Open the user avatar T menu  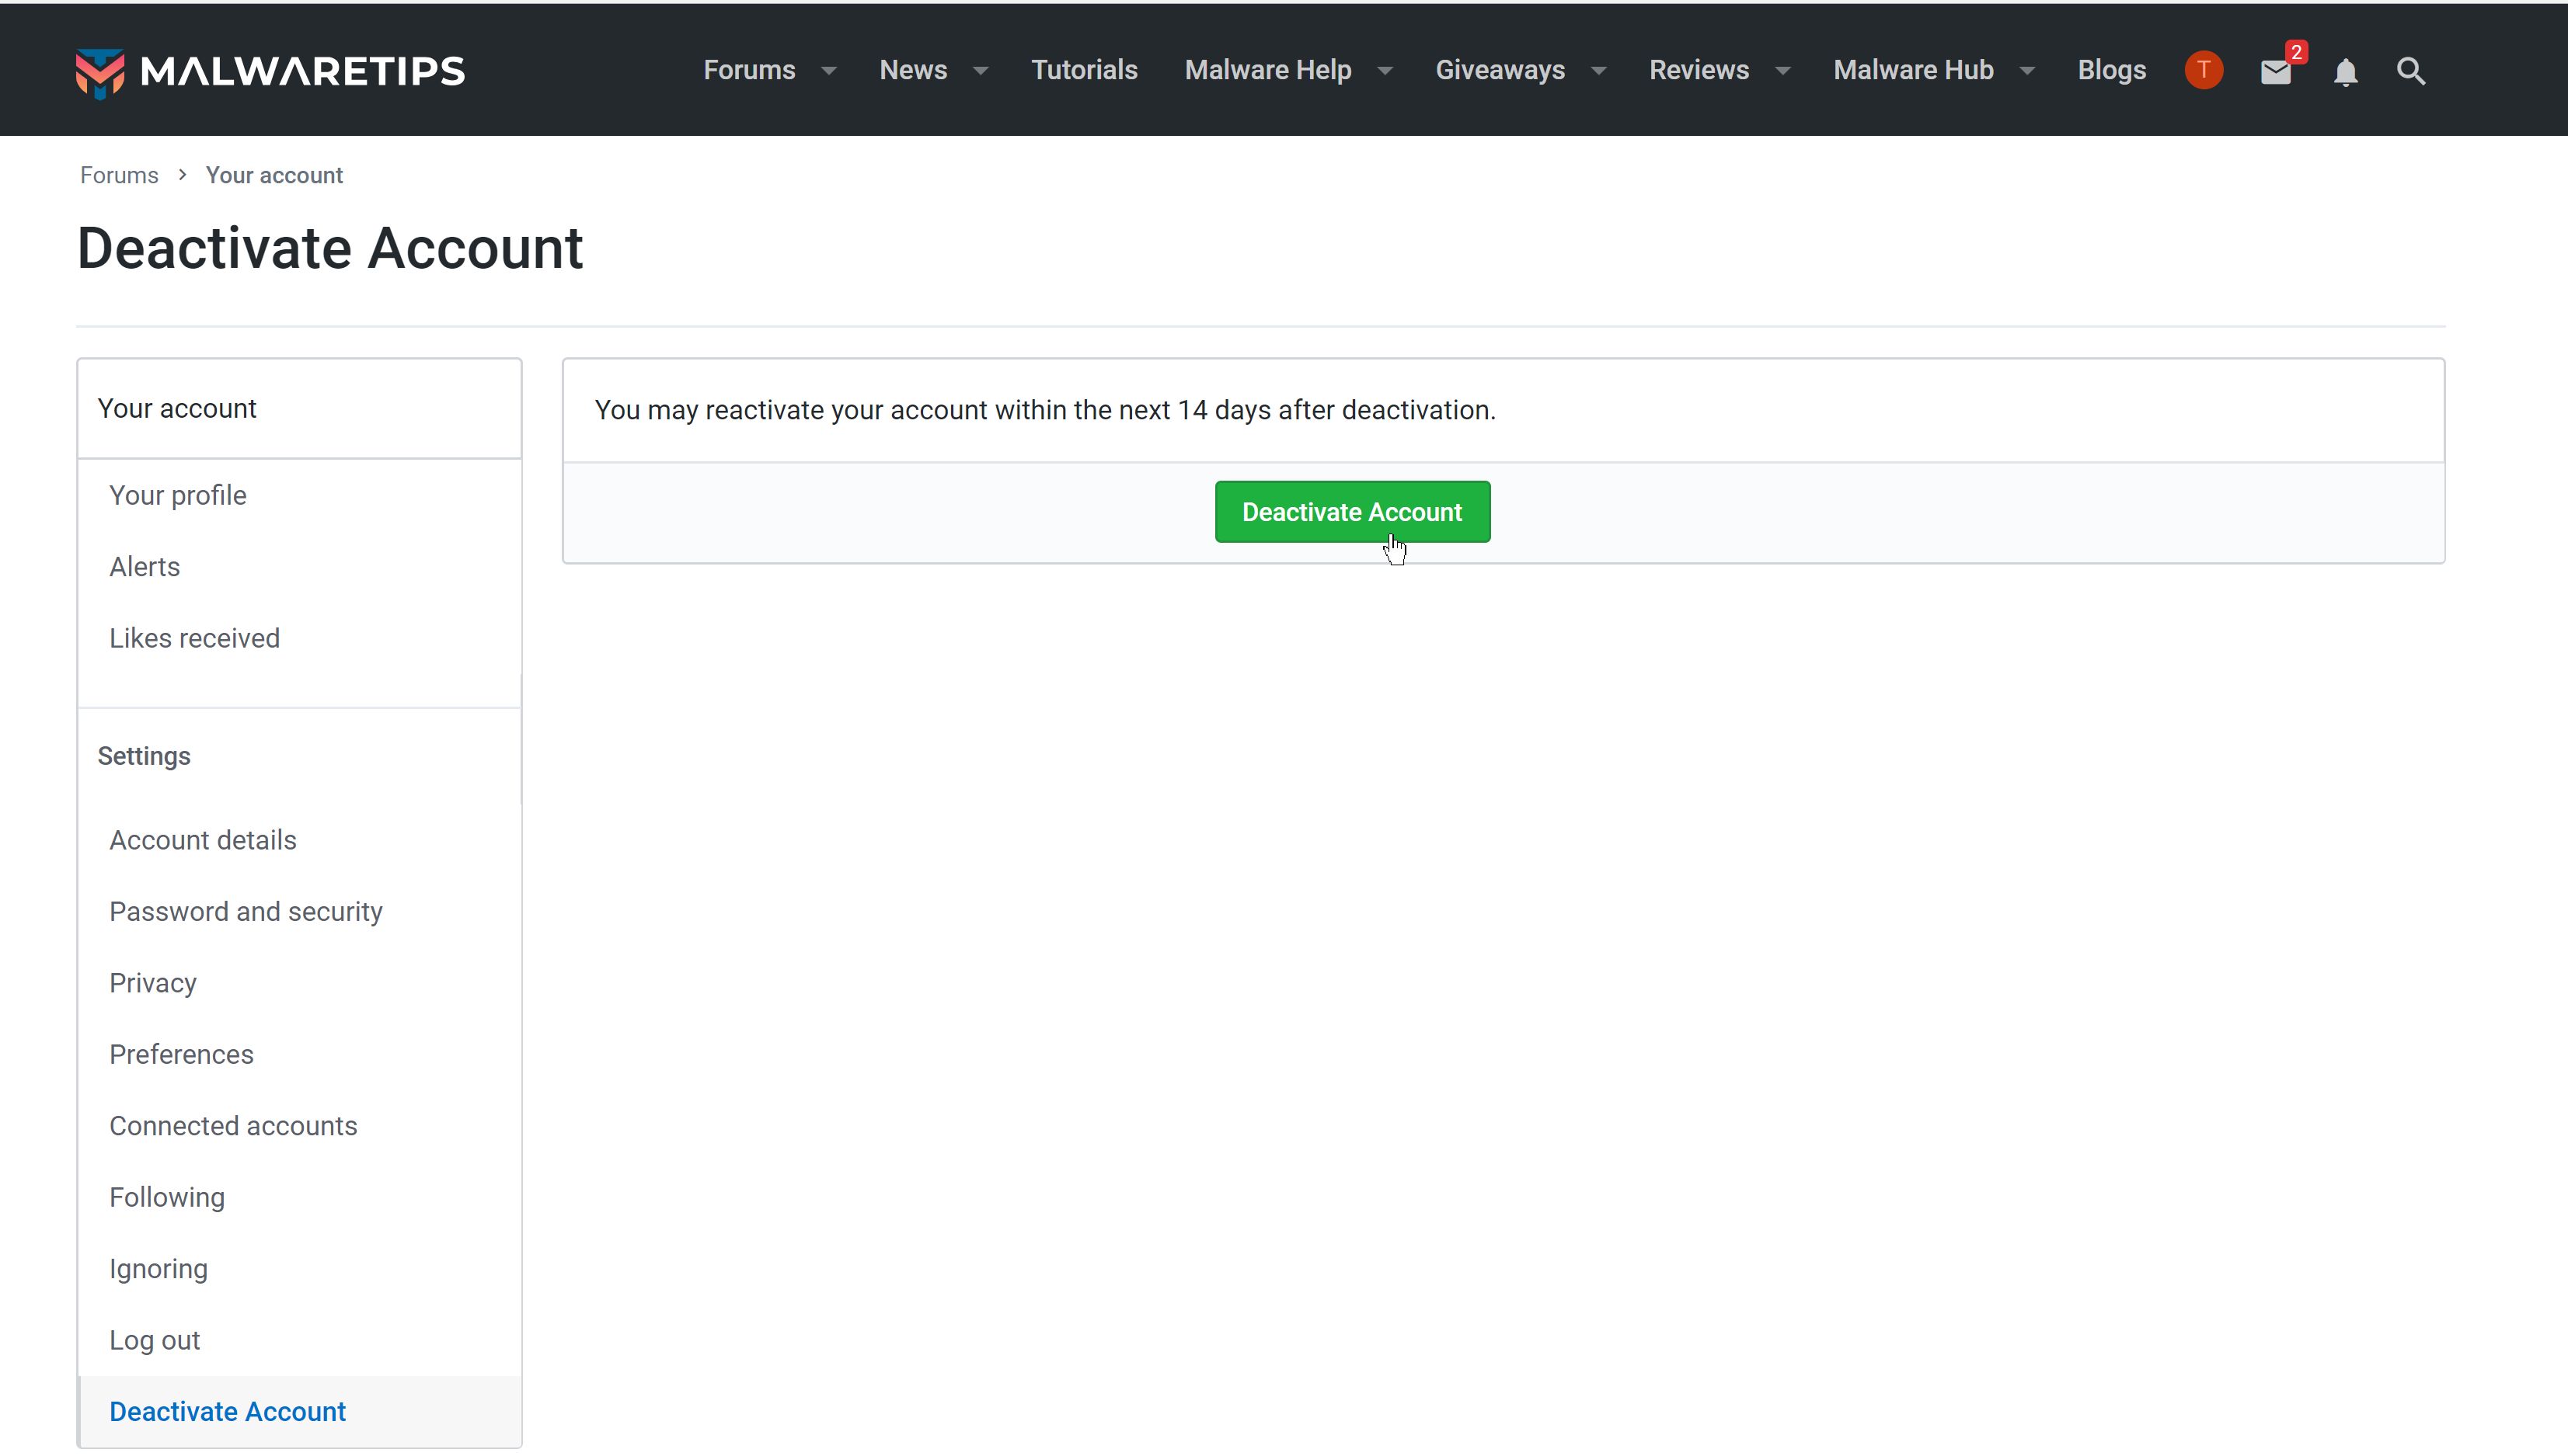[2203, 71]
